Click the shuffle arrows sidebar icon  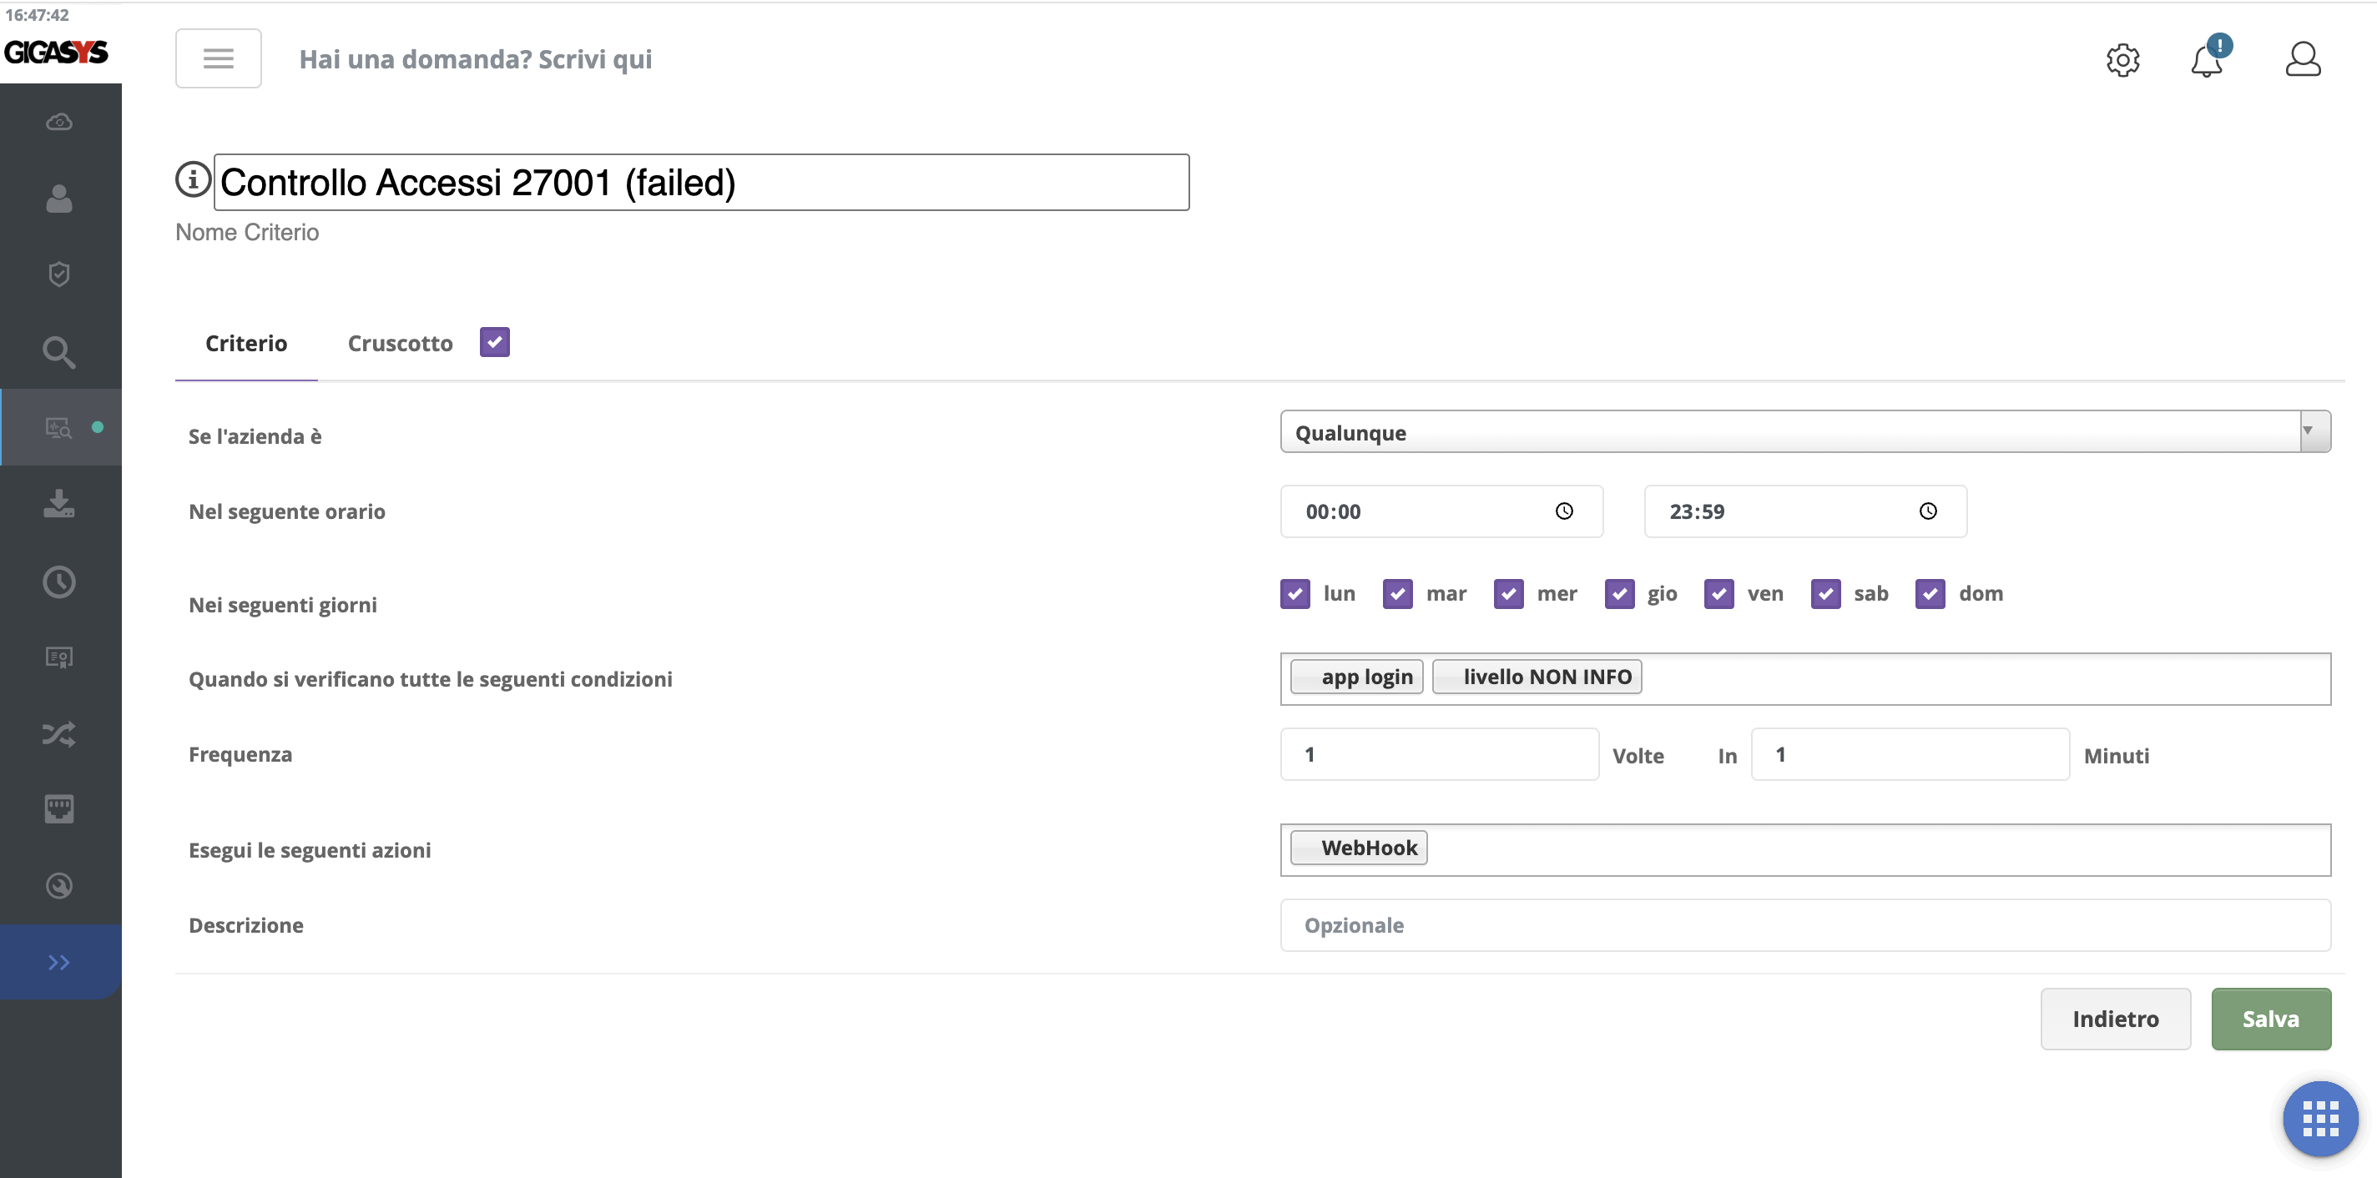click(x=59, y=734)
